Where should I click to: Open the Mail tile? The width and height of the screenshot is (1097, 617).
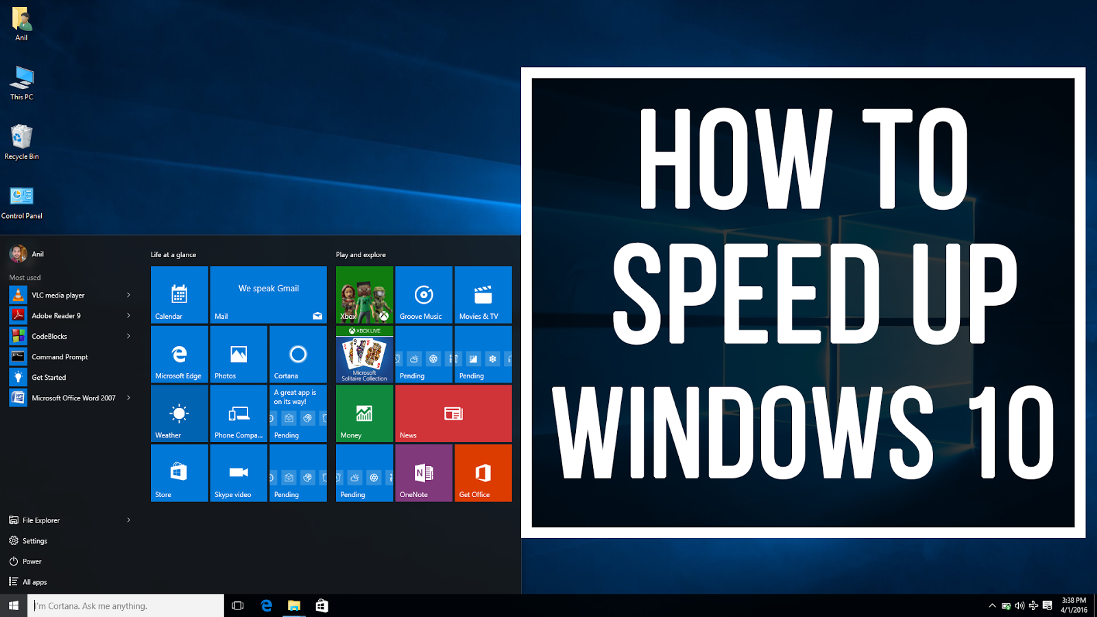(268, 295)
